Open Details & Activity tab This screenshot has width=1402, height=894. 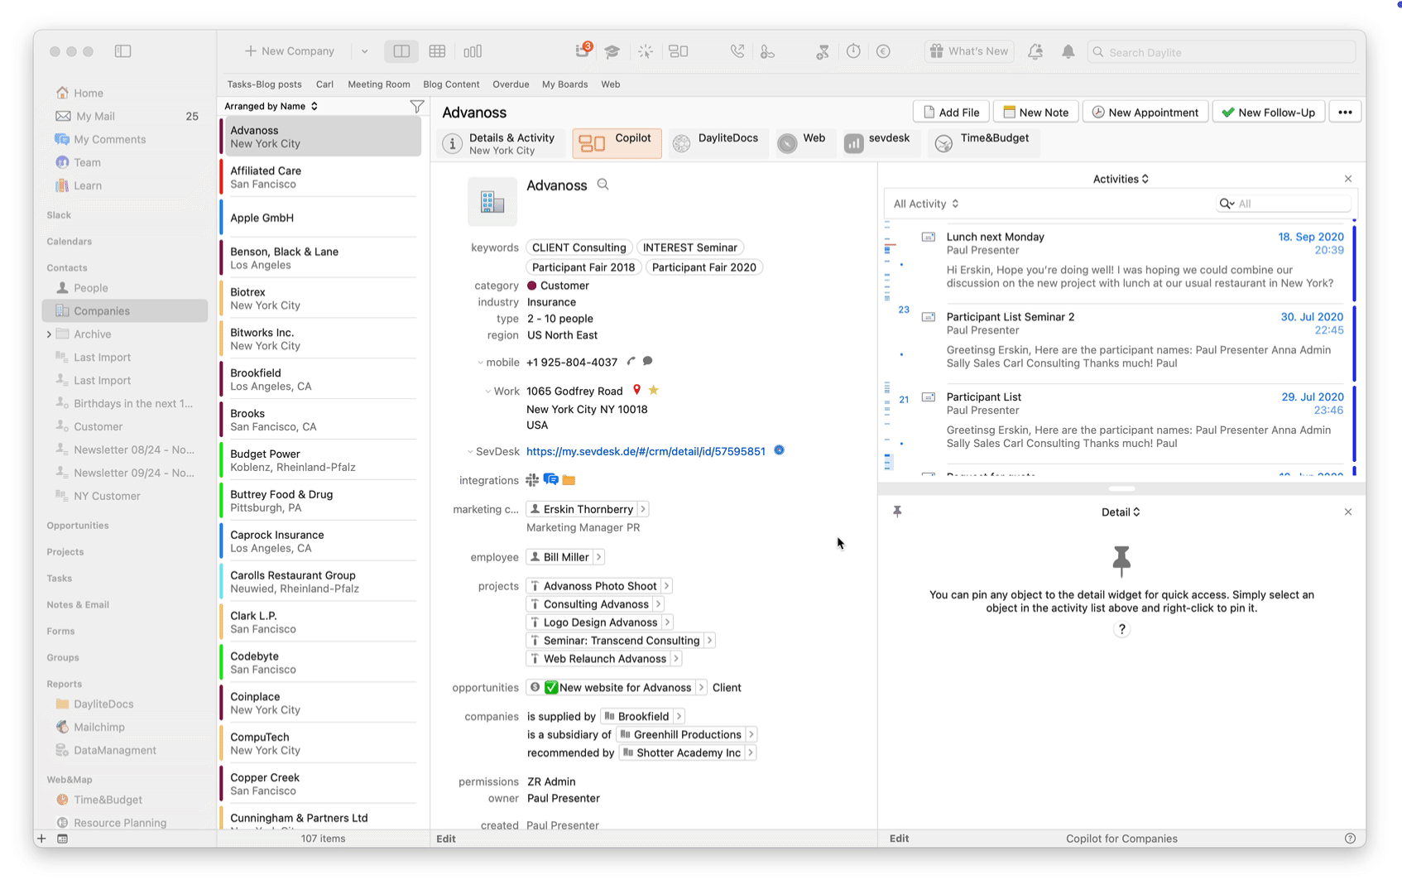click(x=502, y=143)
